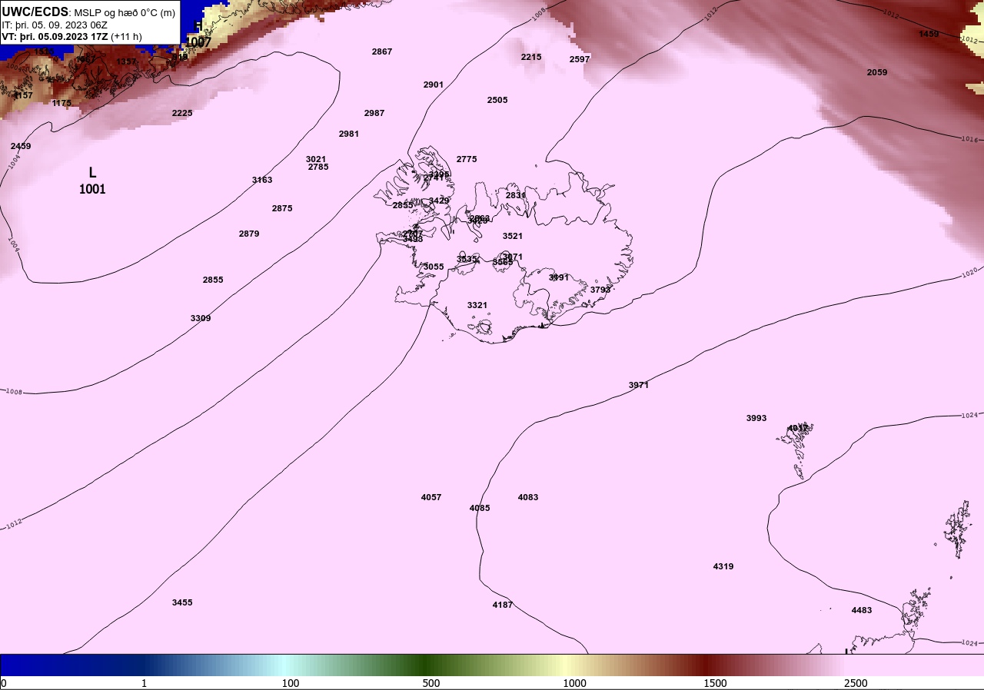Screen dimensions: 984x690
Task: Click the value 4187
Action: coord(503,605)
